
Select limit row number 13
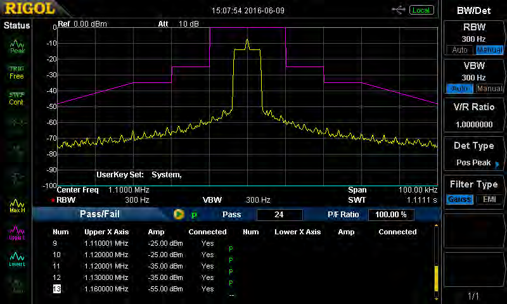[x=57, y=289]
